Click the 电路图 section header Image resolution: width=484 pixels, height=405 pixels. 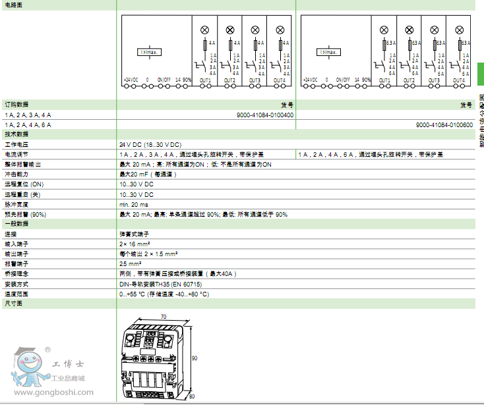pos(13,4)
